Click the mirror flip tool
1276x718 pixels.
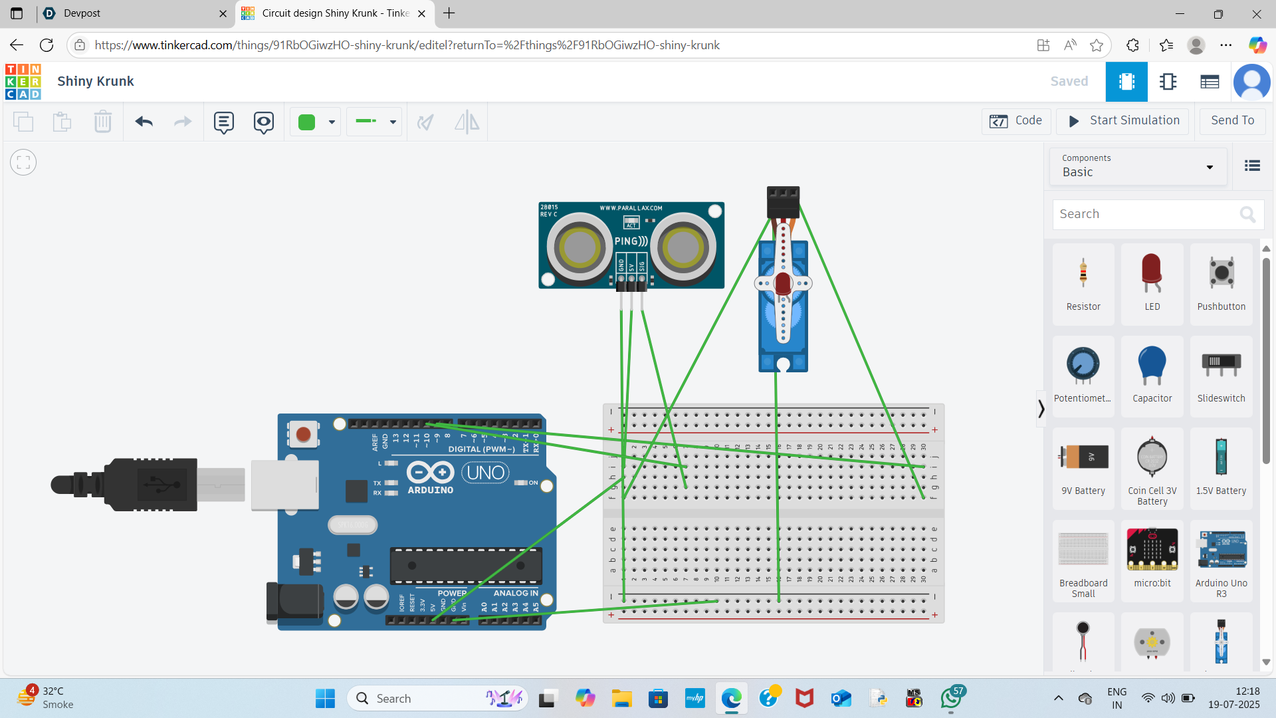pyautogui.click(x=467, y=122)
